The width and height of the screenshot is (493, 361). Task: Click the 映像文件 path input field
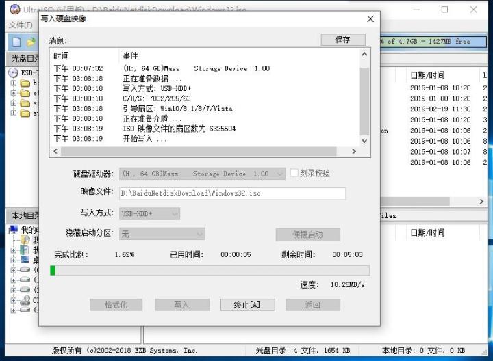[x=232, y=193]
